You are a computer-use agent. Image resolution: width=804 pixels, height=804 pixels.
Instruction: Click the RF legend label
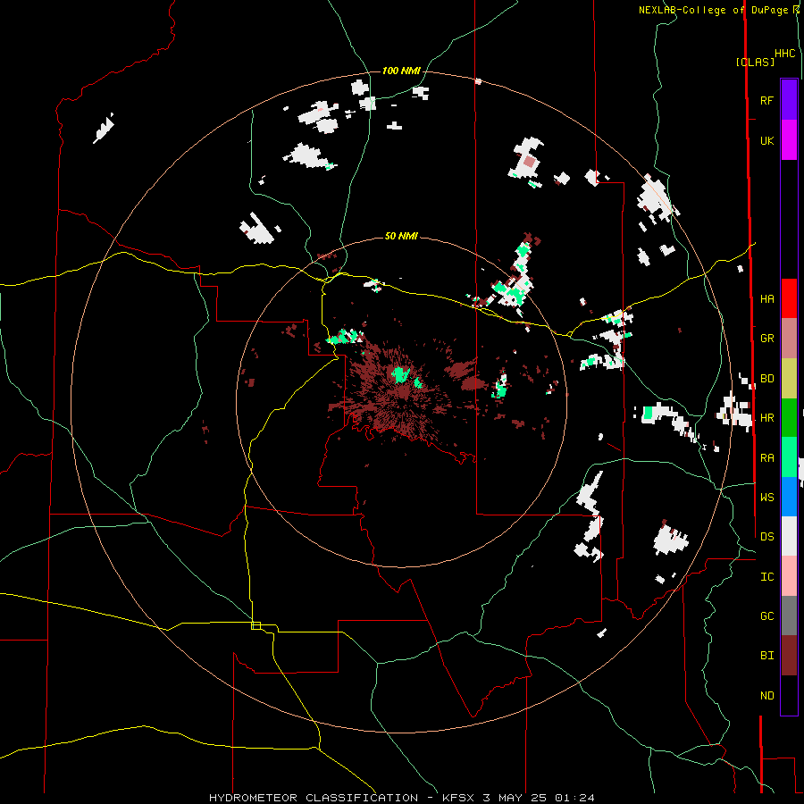(x=766, y=100)
